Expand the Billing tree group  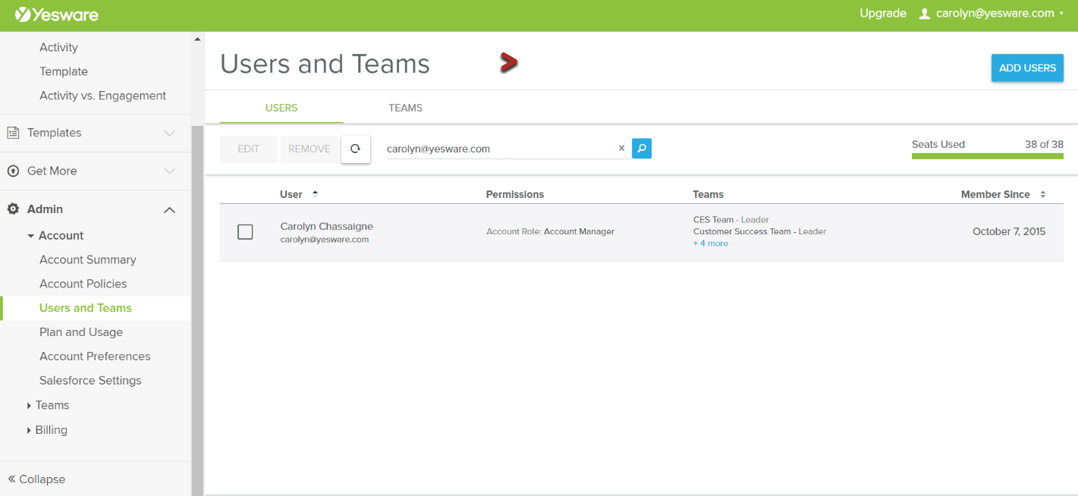29,430
